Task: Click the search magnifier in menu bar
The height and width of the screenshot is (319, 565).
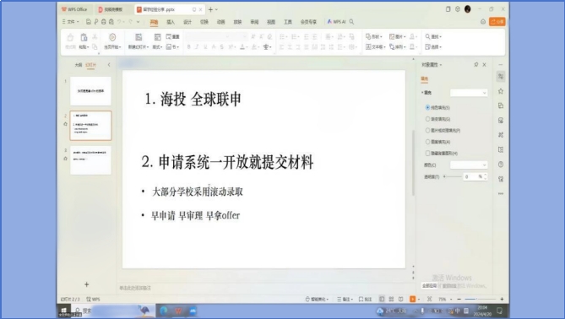Action: 351,22
